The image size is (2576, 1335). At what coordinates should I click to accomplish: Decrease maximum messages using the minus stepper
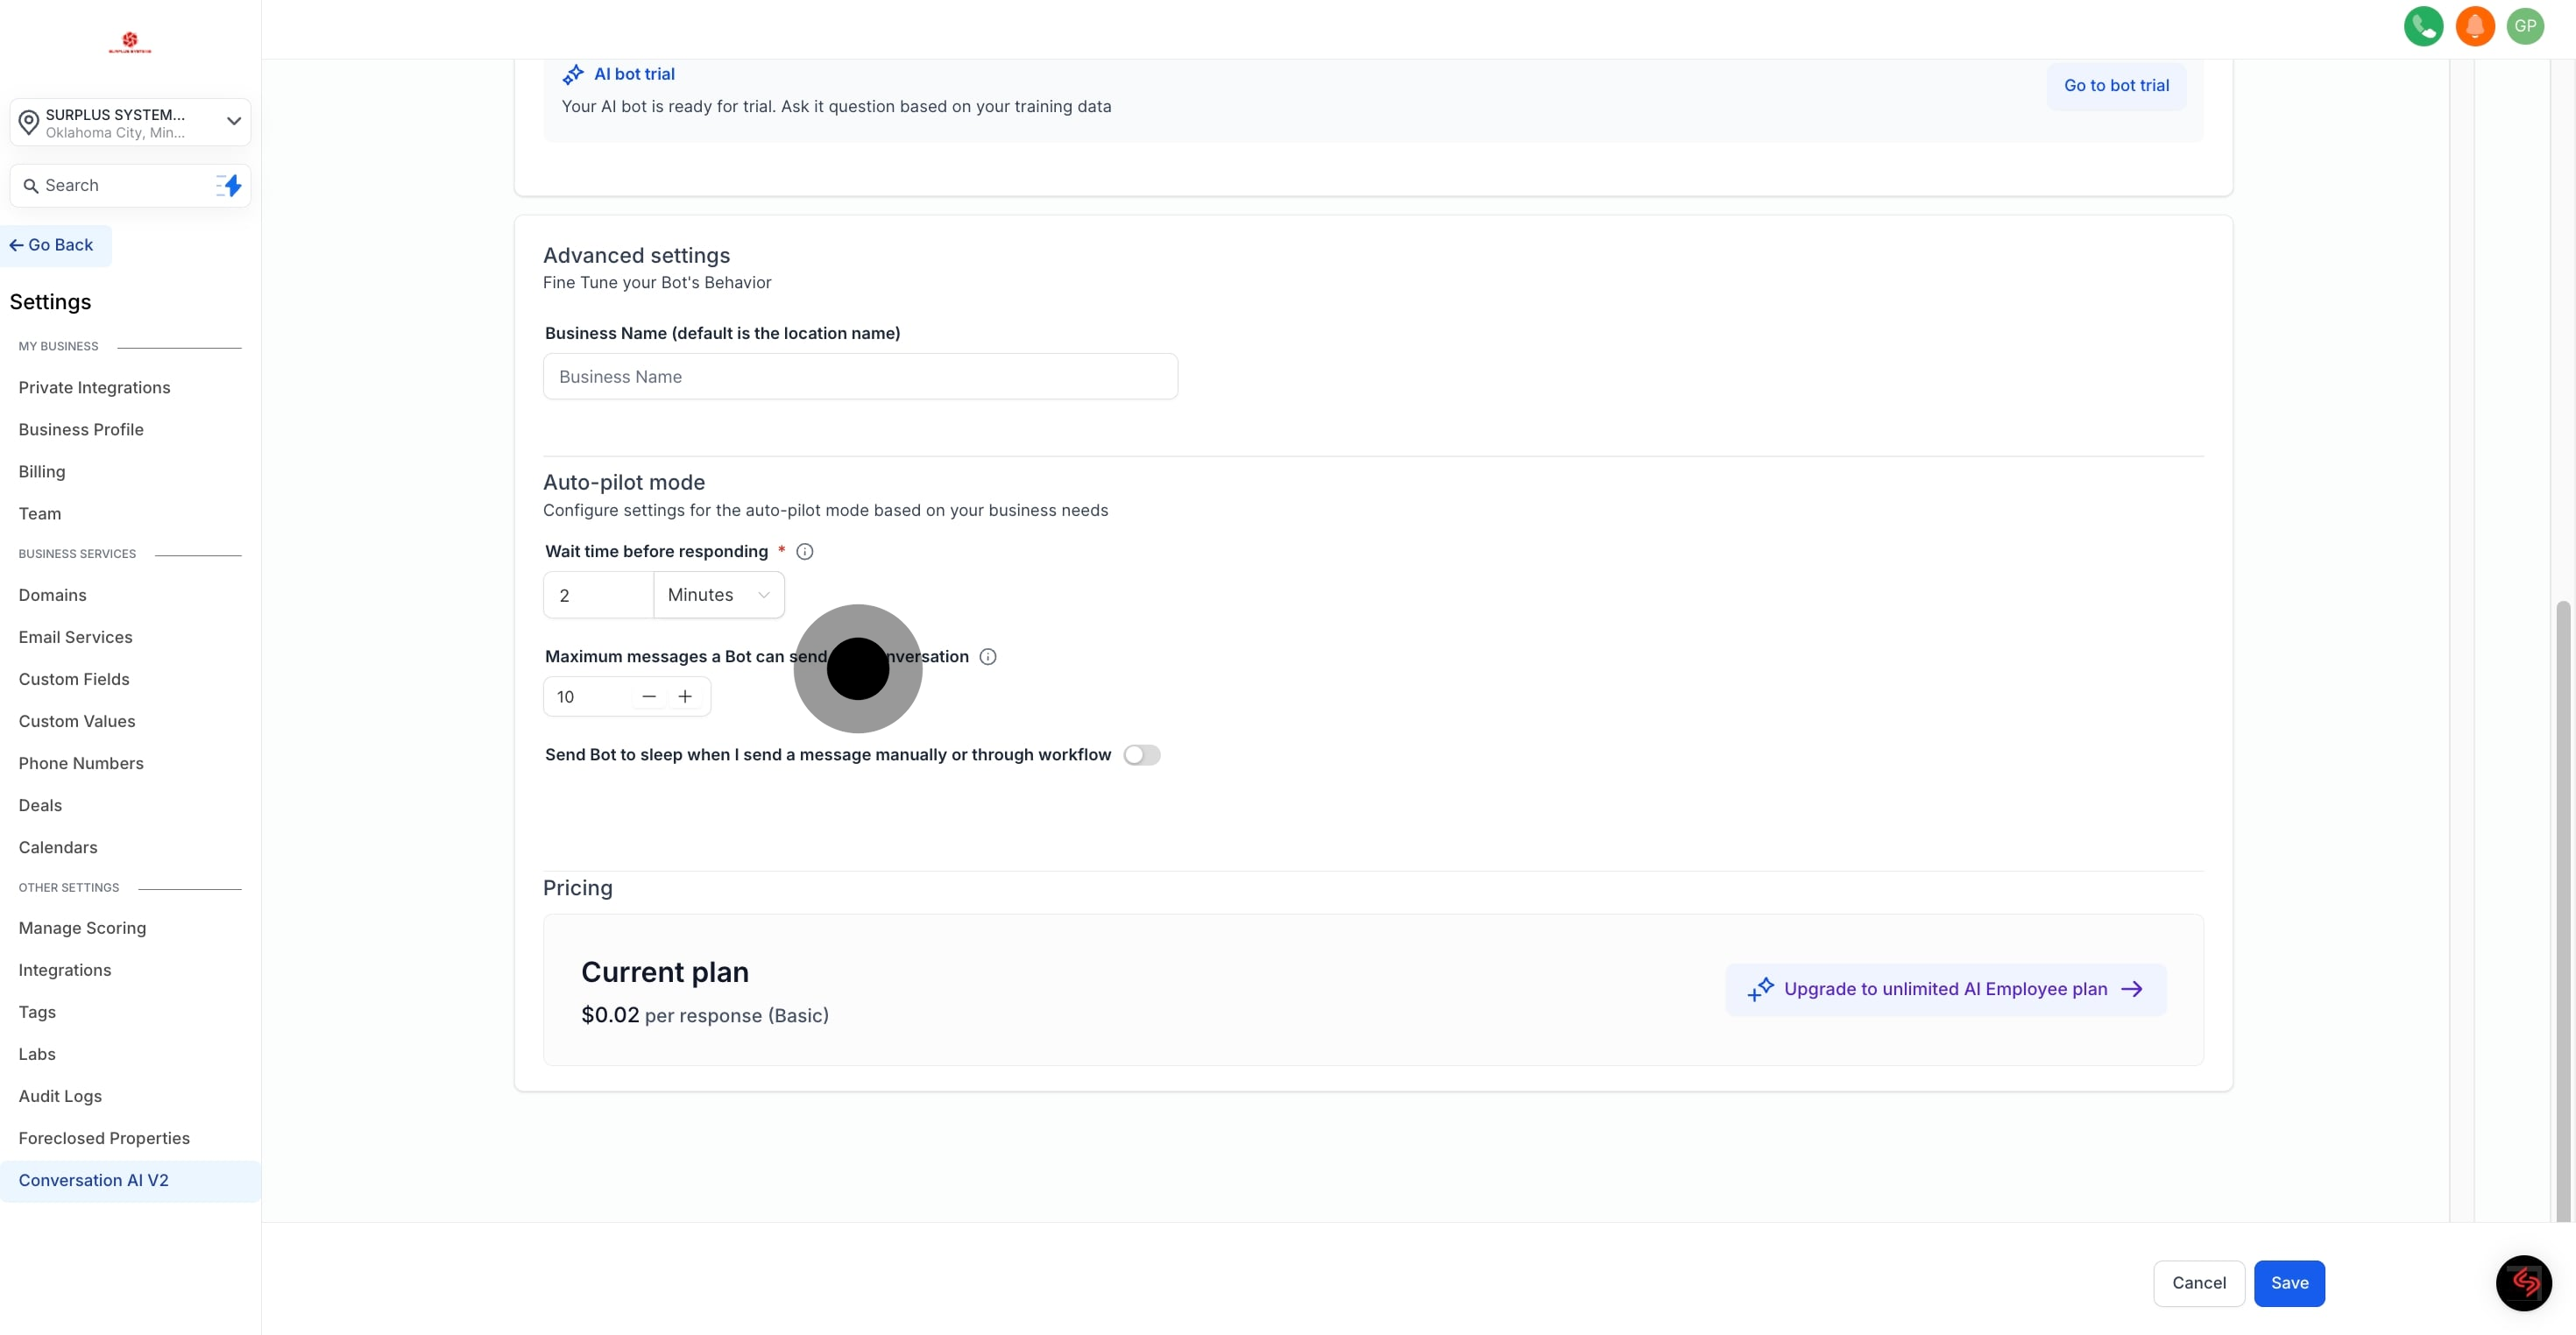point(648,696)
